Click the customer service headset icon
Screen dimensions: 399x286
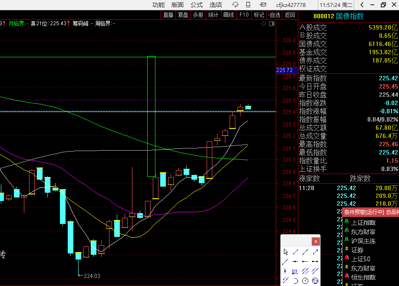pyautogui.click(x=235, y=5)
